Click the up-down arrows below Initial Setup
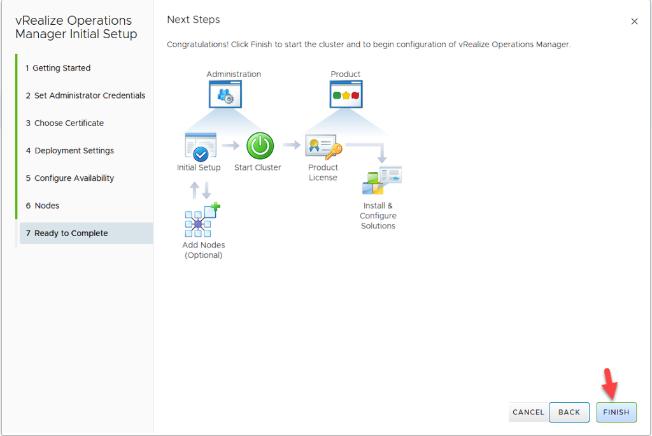The width and height of the screenshot is (652, 436). point(201,190)
